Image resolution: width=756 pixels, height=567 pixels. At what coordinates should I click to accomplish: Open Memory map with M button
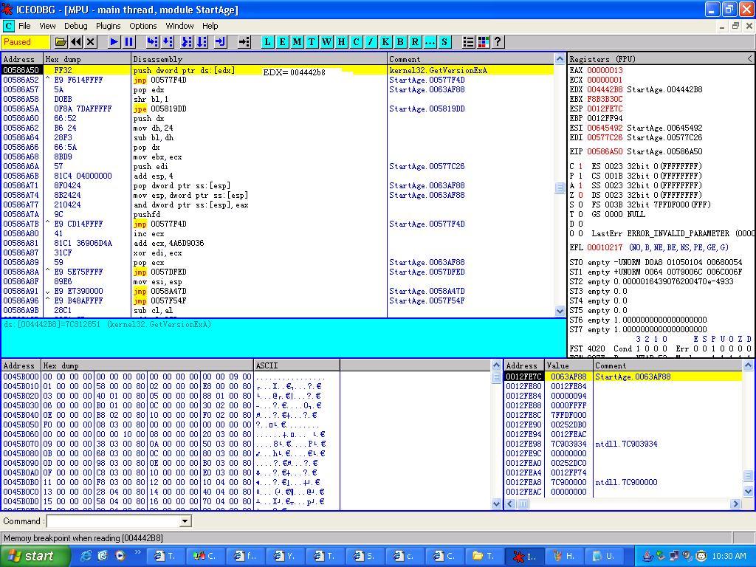click(x=297, y=42)
